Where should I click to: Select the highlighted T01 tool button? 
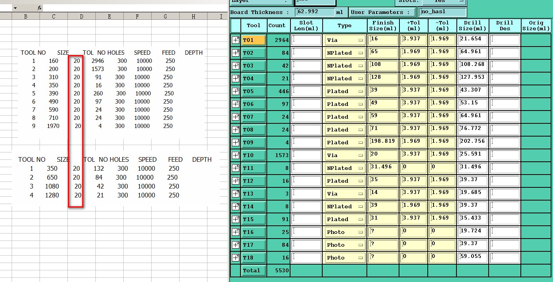coord(254,40)
